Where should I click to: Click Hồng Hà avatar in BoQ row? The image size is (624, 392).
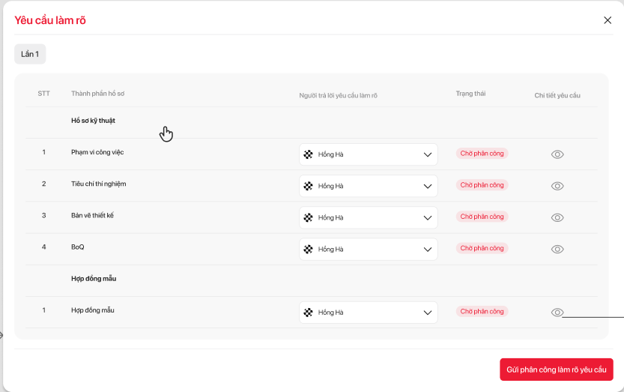click(308, 249)
